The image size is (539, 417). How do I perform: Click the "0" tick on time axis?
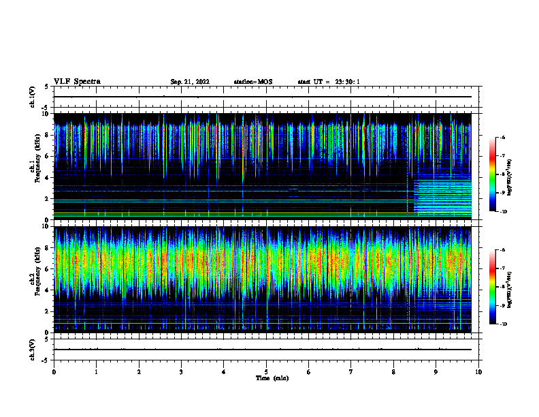point(54,372)
